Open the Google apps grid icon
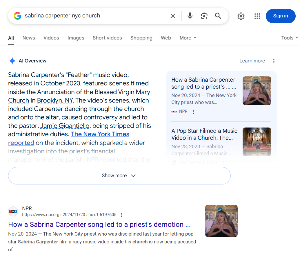This screenshot has width=300, height=262. pos(257,16)
